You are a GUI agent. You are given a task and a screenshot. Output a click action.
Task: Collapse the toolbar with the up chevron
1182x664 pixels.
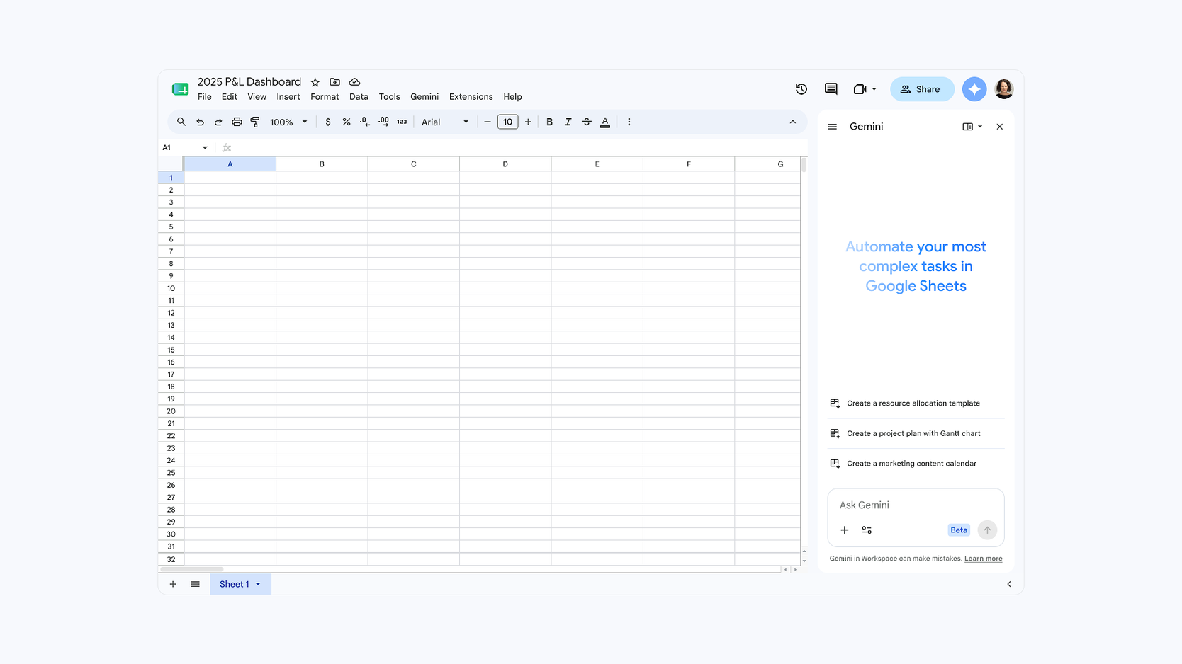(793, 122)
